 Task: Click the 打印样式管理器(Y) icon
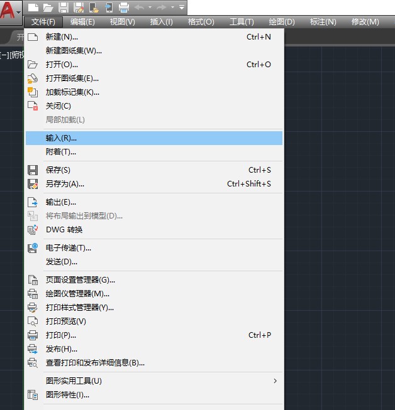(x=33, y=308)
